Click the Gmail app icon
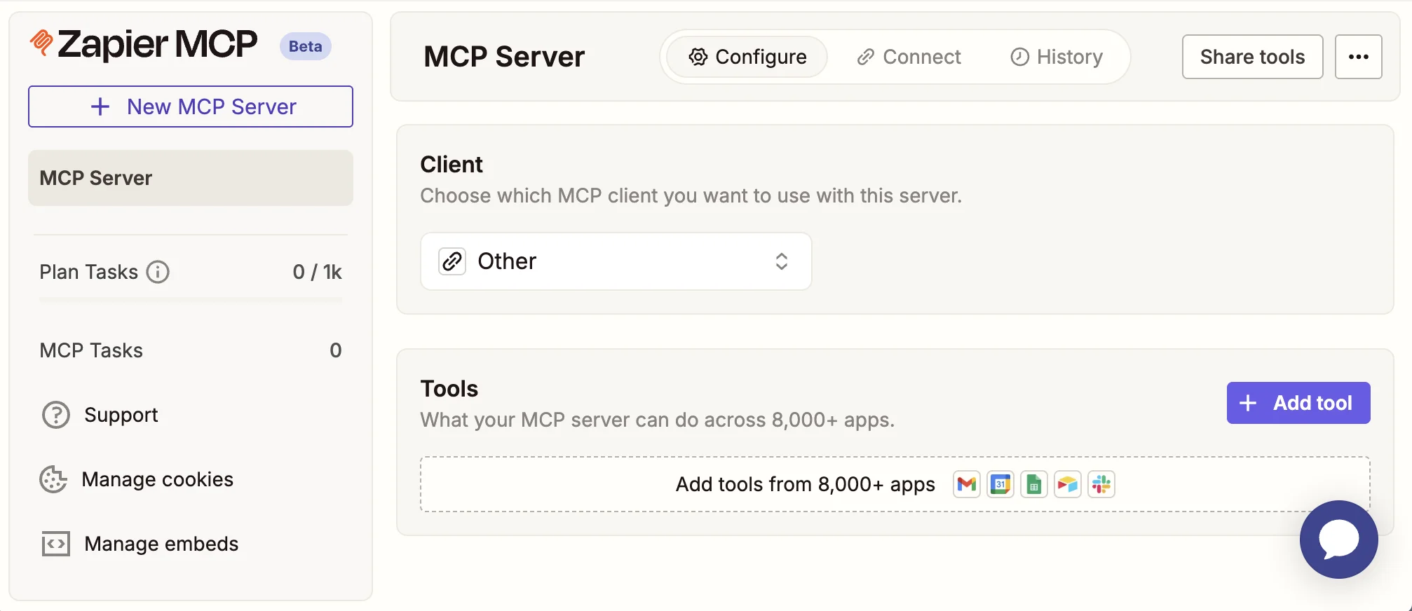The width and height of the screenshot is (1412, 611). tap(967, 484)
